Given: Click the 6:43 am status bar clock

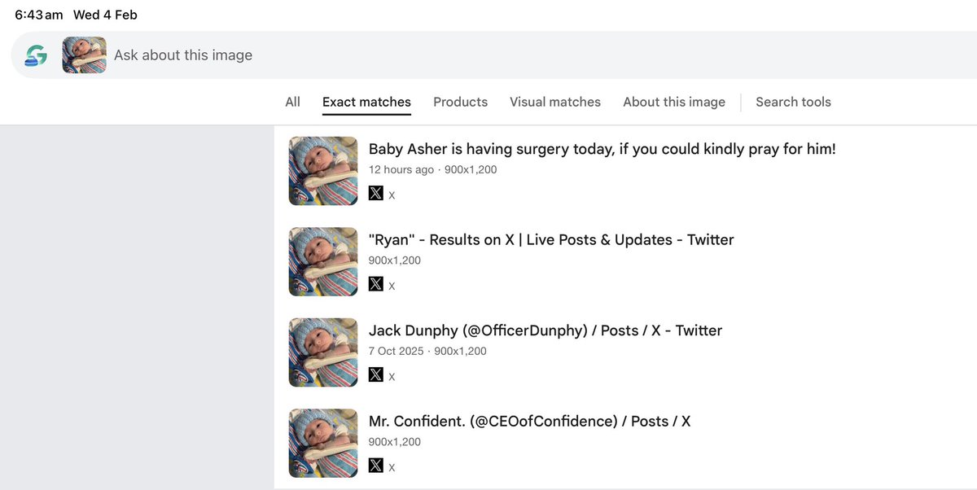Looking at the screenshot, I should coord(38,15).
